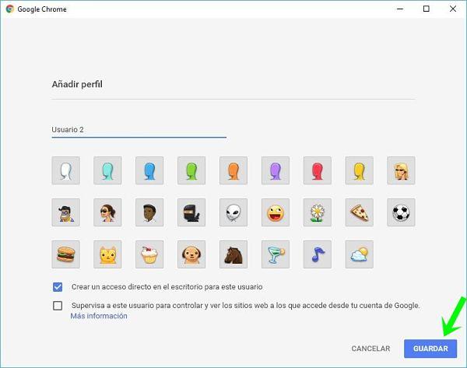467x368 pixels.
Task: Choose the pizza slice avatar
Action: click(359, 212)
